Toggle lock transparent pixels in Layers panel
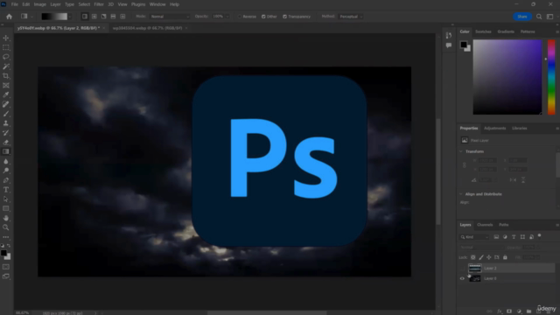Image resolution: width=560 pixels, height=315 pixels. 472,257
